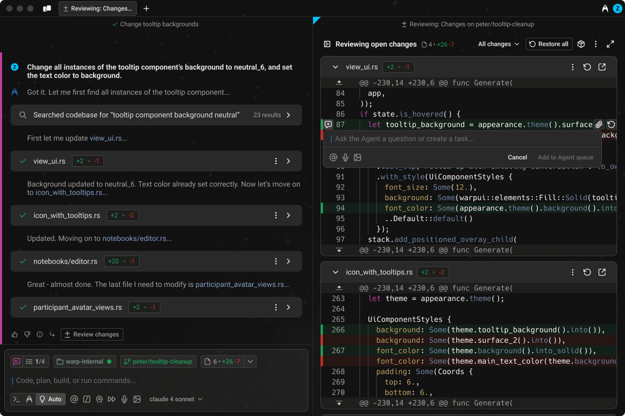Collapse the view_ui.rs diff section

click(x=335, y=67)
